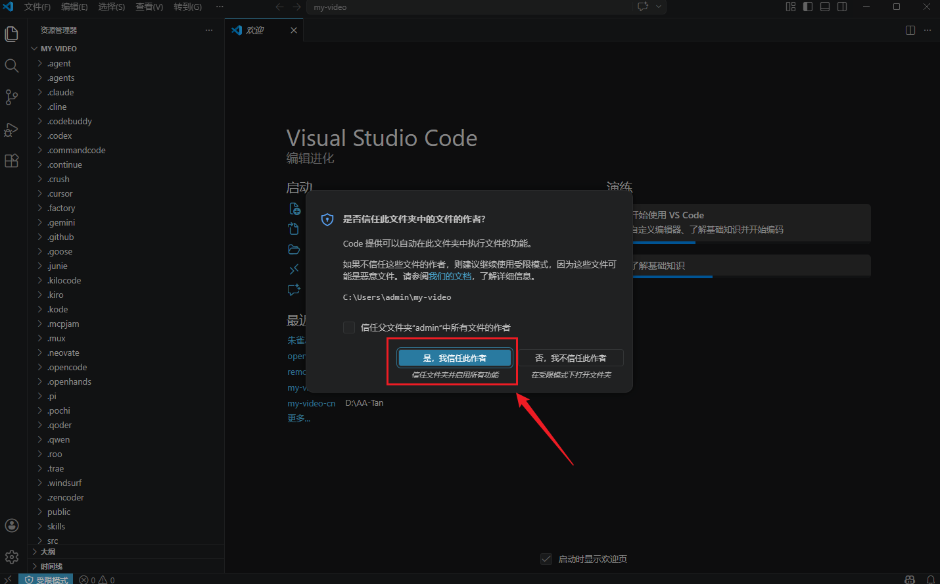Open the Source Control view

(12, 97)
